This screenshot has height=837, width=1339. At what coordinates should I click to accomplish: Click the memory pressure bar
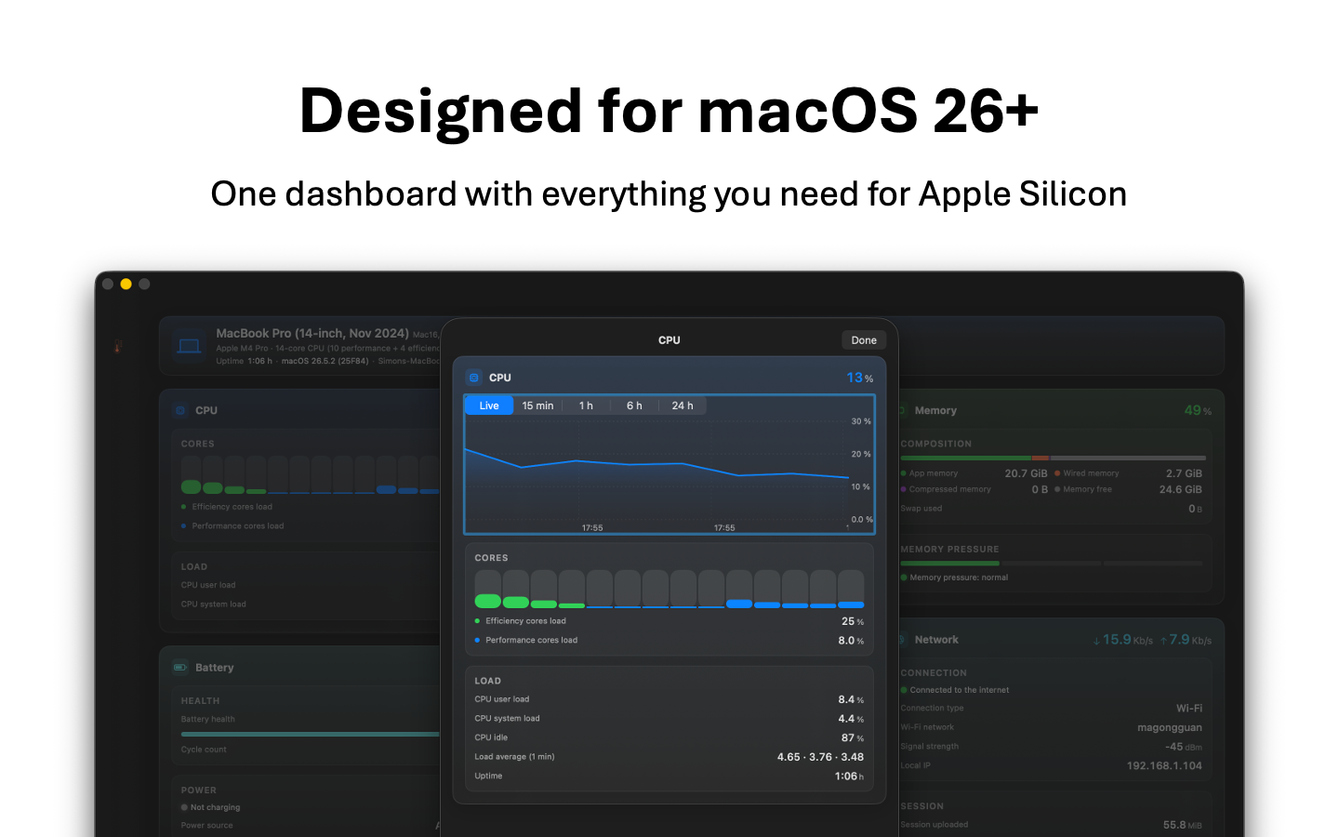[x=1051, y=564]
